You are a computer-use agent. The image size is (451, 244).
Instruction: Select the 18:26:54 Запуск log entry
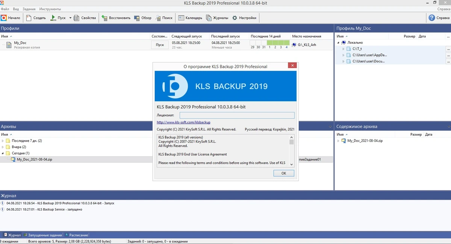coord(60,203)
